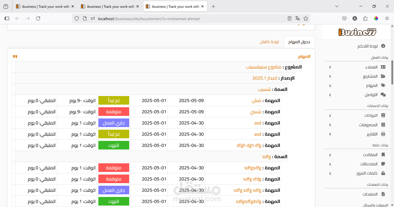
Task: Expand the الايرادات menu chevron
Action: coord(330,116)
